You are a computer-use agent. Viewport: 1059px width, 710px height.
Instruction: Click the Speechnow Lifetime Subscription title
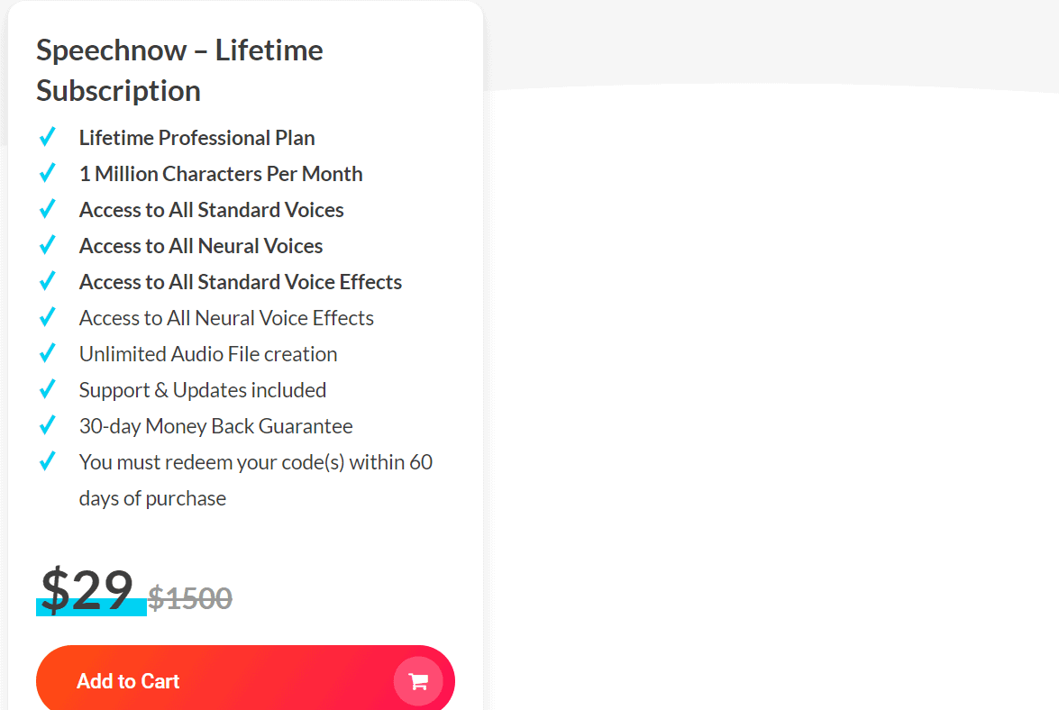(x=179, y=69)
